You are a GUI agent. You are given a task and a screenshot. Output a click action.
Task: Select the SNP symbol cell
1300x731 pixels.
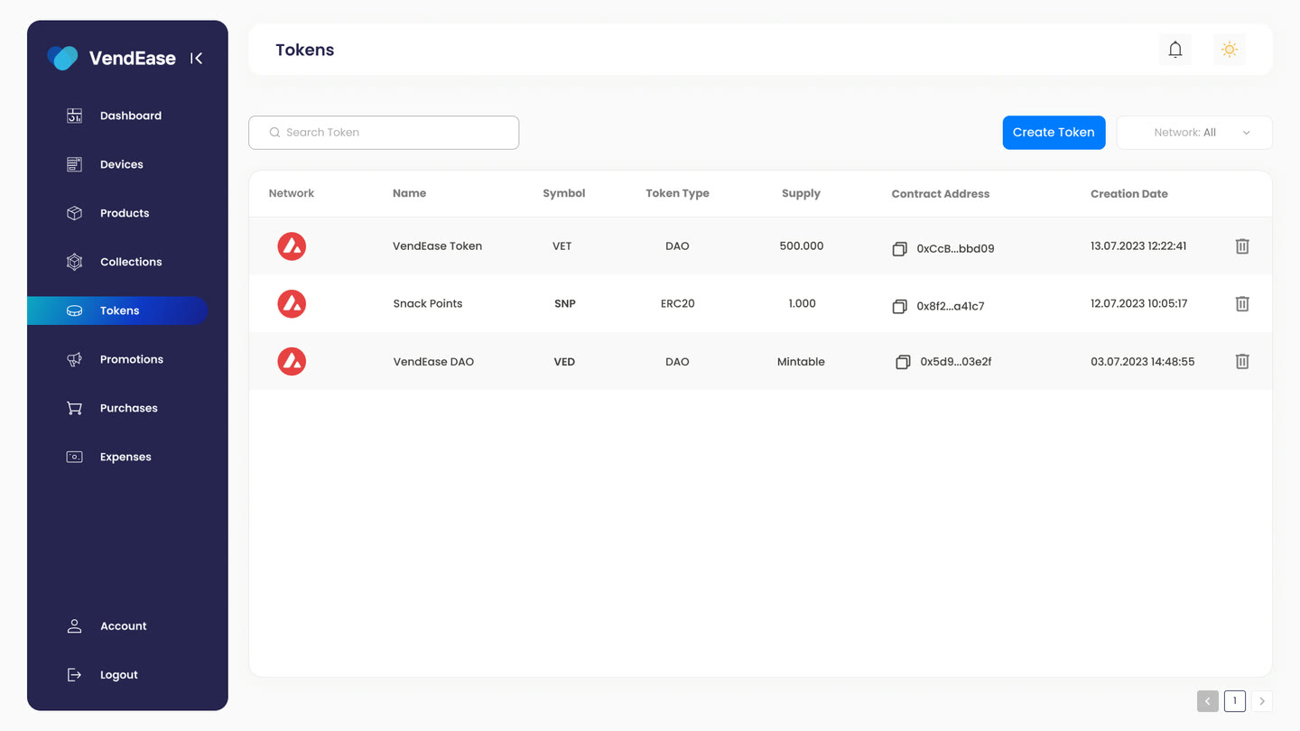tap(564, 303)
